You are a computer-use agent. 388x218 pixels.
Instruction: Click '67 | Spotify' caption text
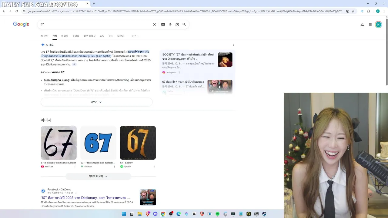pos(126,163)
